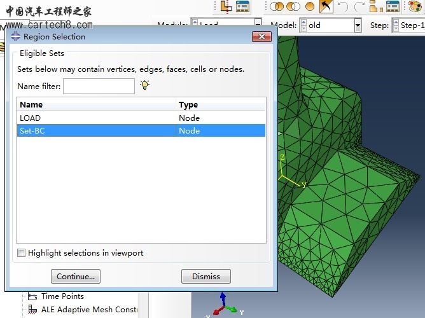Screen dimensions: 425x318
Task: Select Time Points in the model tree
Action: click(62, 296)
